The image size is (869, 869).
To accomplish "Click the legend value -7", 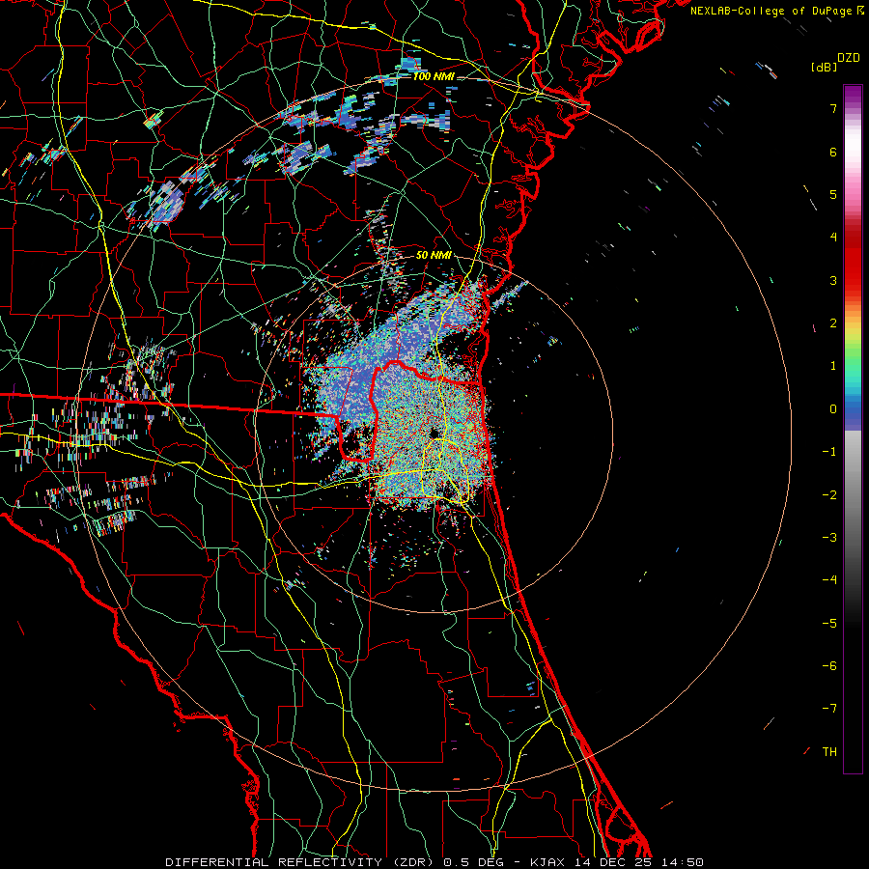I will coord(829,709).
